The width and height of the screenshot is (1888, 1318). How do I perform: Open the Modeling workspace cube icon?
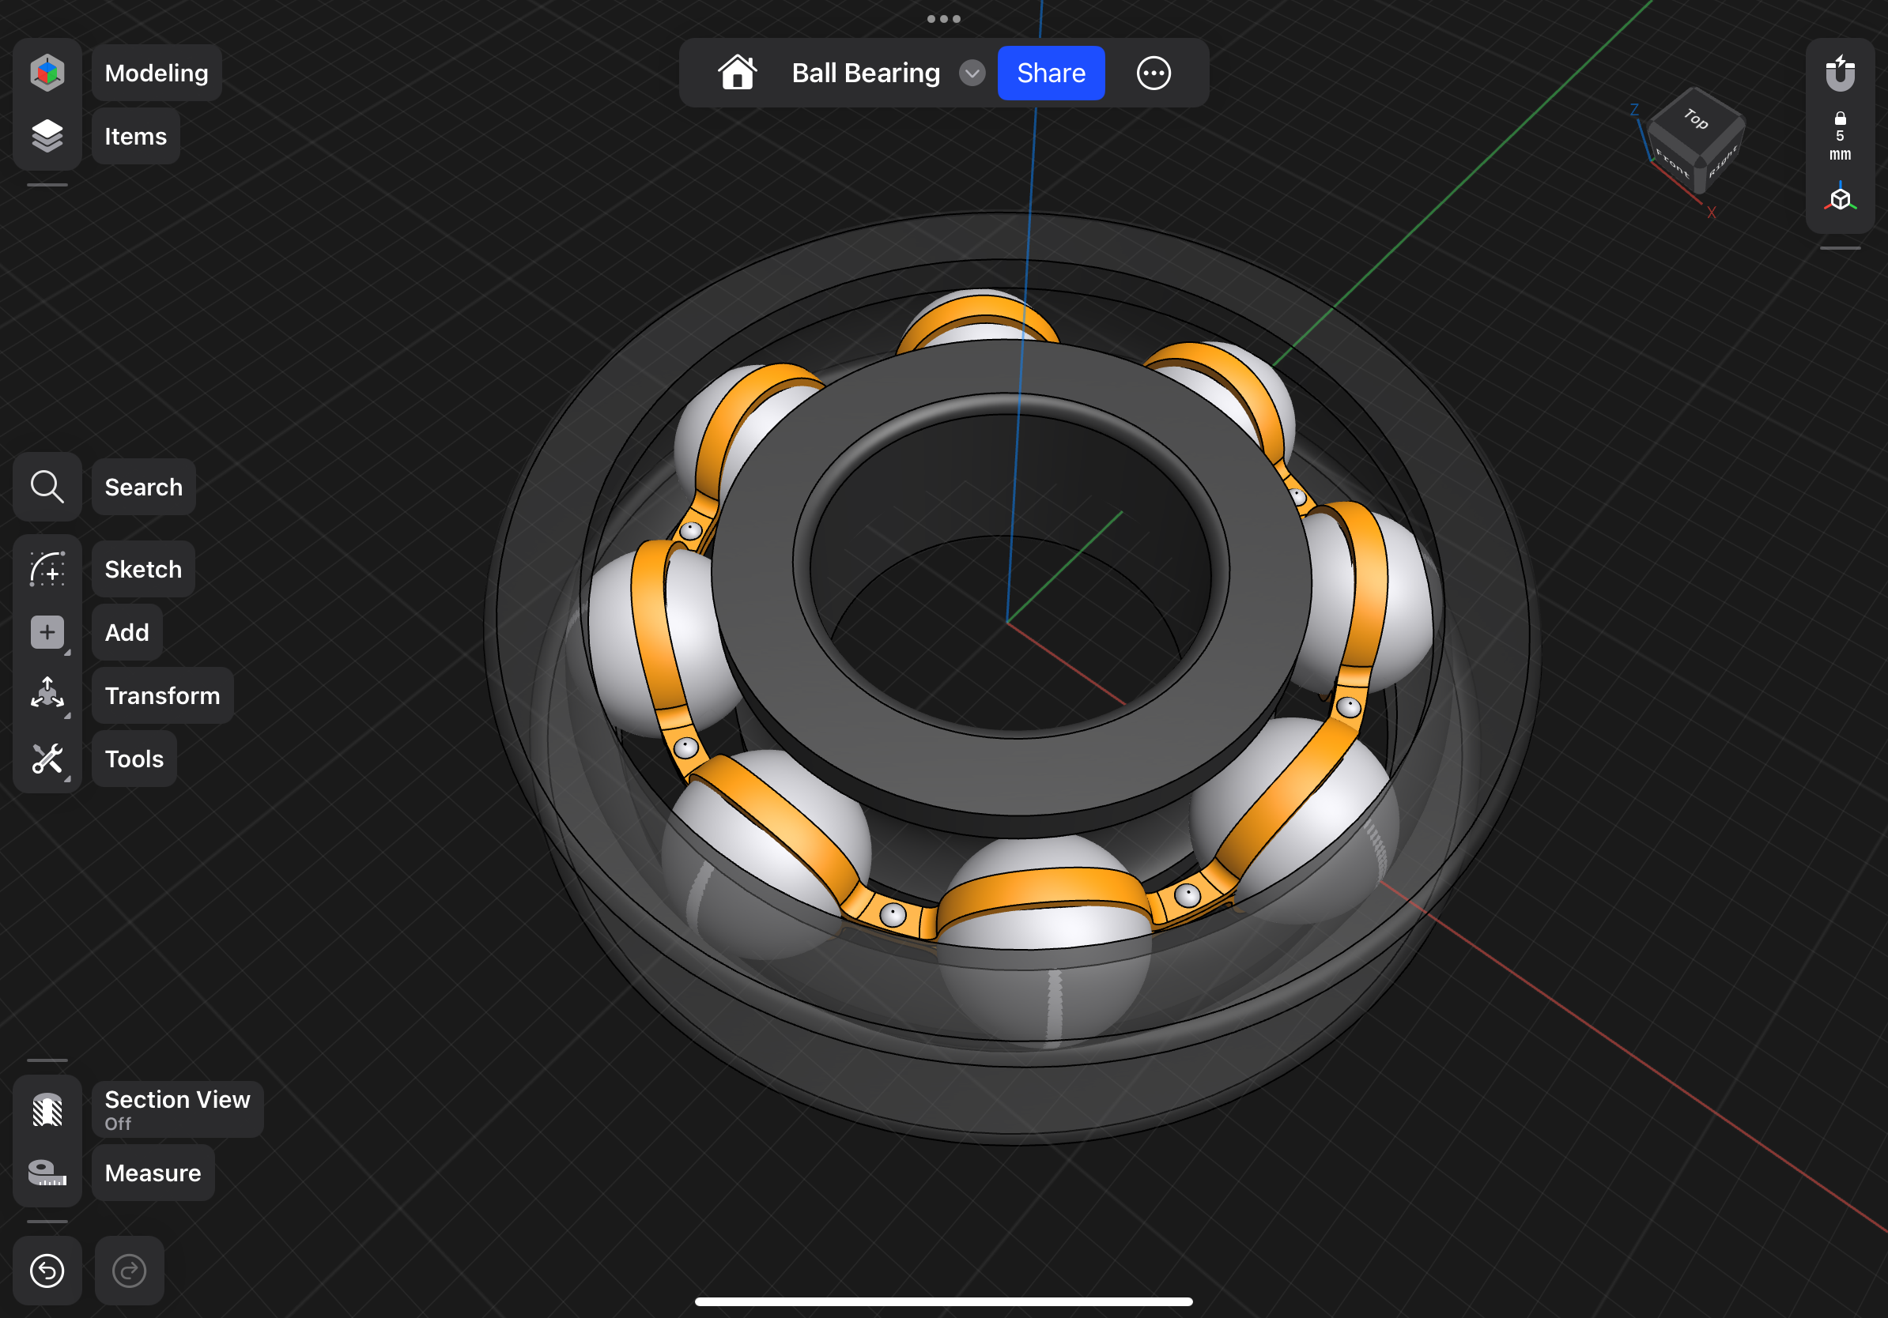[x=47, y=73]
